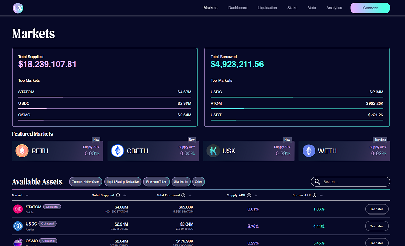Click the WETH token icon
The image size is (405, 246).
pos(309,151)
